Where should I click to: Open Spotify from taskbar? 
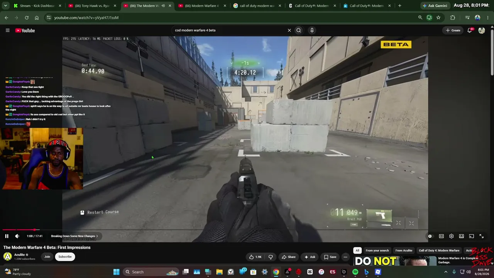click(355, 272)
